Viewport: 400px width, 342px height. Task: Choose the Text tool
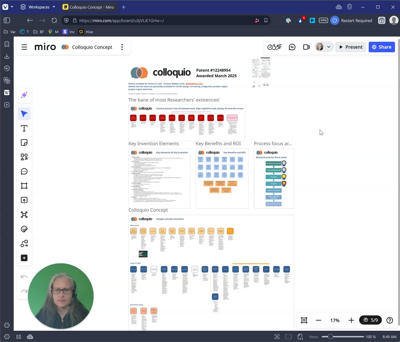coord(24,128)
